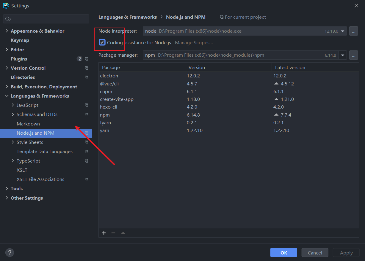Screen dimensions: 365x261
Task: Click project icon beside Template Data Languages
Action: (x=87, y=151)
